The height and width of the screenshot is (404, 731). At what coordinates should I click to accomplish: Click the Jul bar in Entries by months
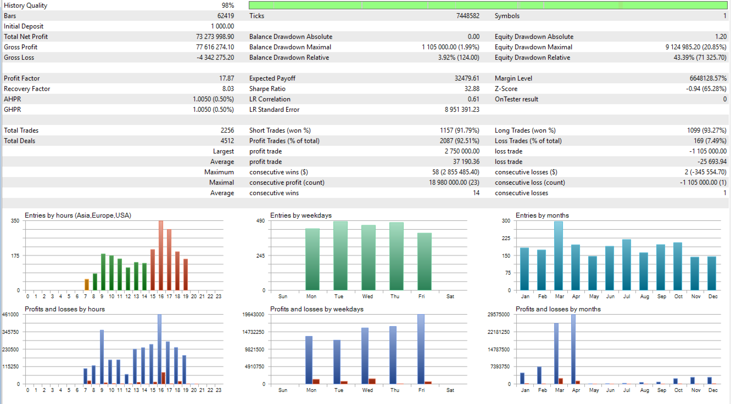pyautogui.click(x=627, y=265)
